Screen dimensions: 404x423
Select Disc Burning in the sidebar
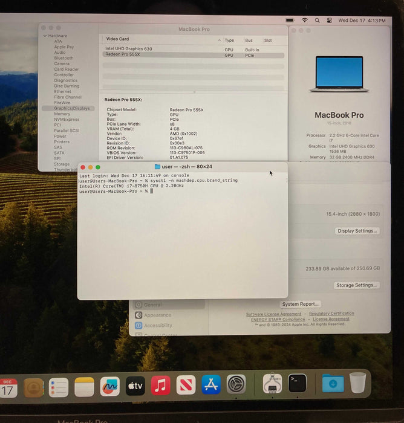[67, 86]
